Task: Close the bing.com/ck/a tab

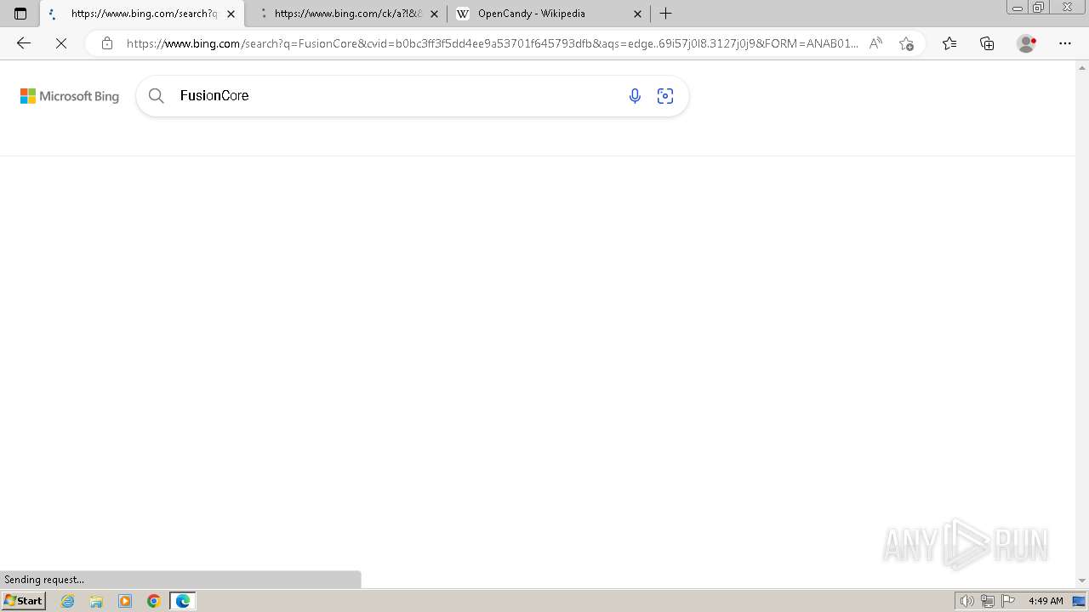Action: [434, 14]
